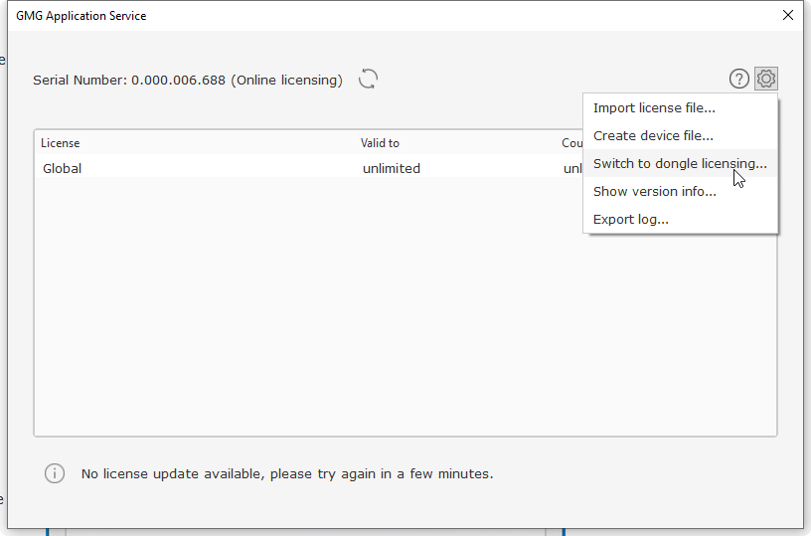Click the unlimited value under Valid to
The height and width of the screenshot is (536, 811).
coord(392,169)
